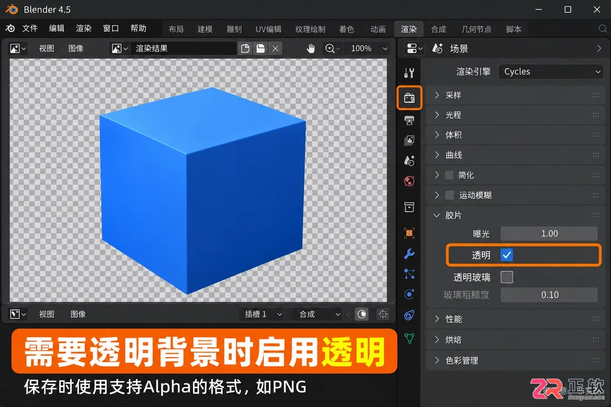
Task: Switch to the 建模 workspace tab
Action: tap(205, 29)
